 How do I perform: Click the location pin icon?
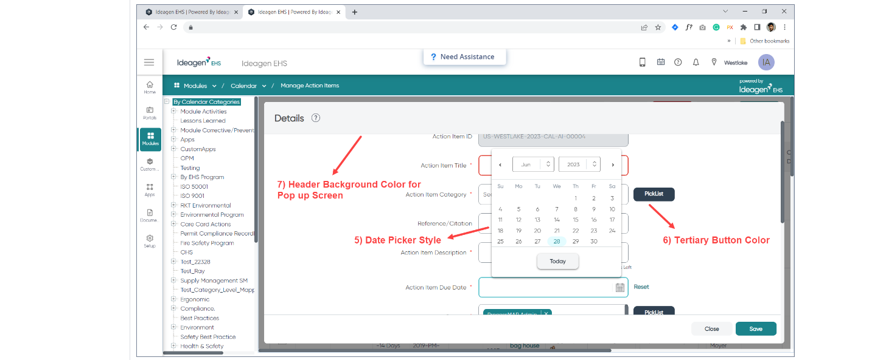pos(714,63)
